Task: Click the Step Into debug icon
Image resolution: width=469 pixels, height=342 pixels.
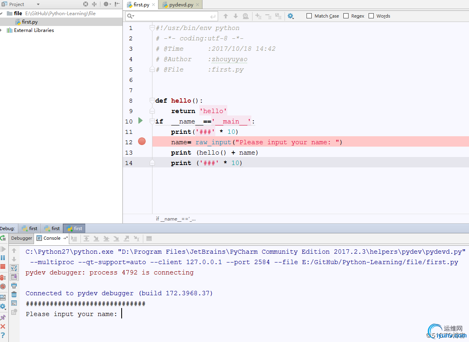Action: click(x=96, y=239)
